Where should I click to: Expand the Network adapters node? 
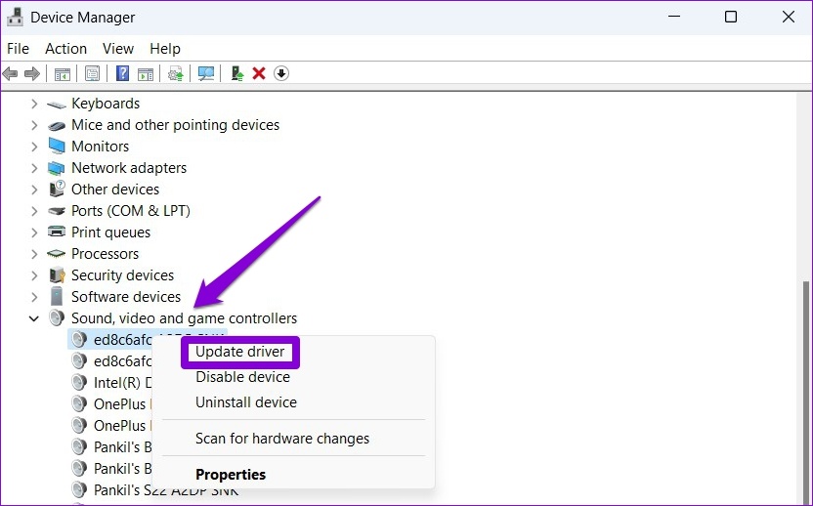click(34, 168)
